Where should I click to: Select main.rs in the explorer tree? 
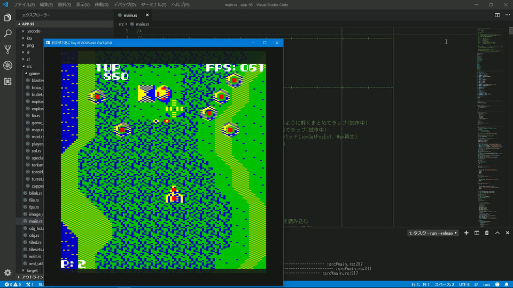tap(35, 221)
